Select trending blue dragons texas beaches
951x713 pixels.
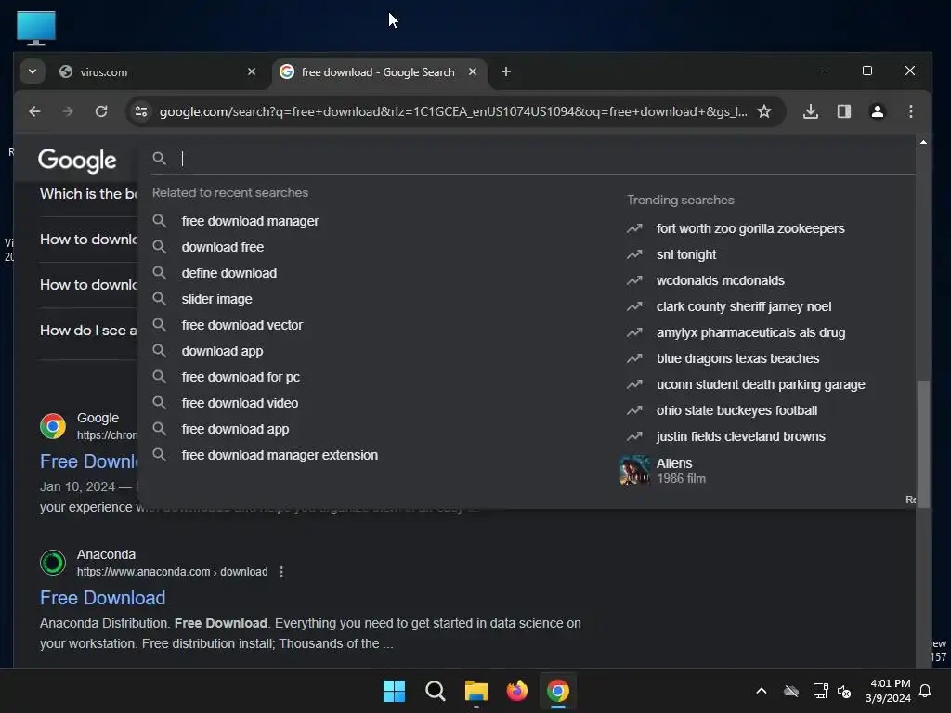click(737, 359)
